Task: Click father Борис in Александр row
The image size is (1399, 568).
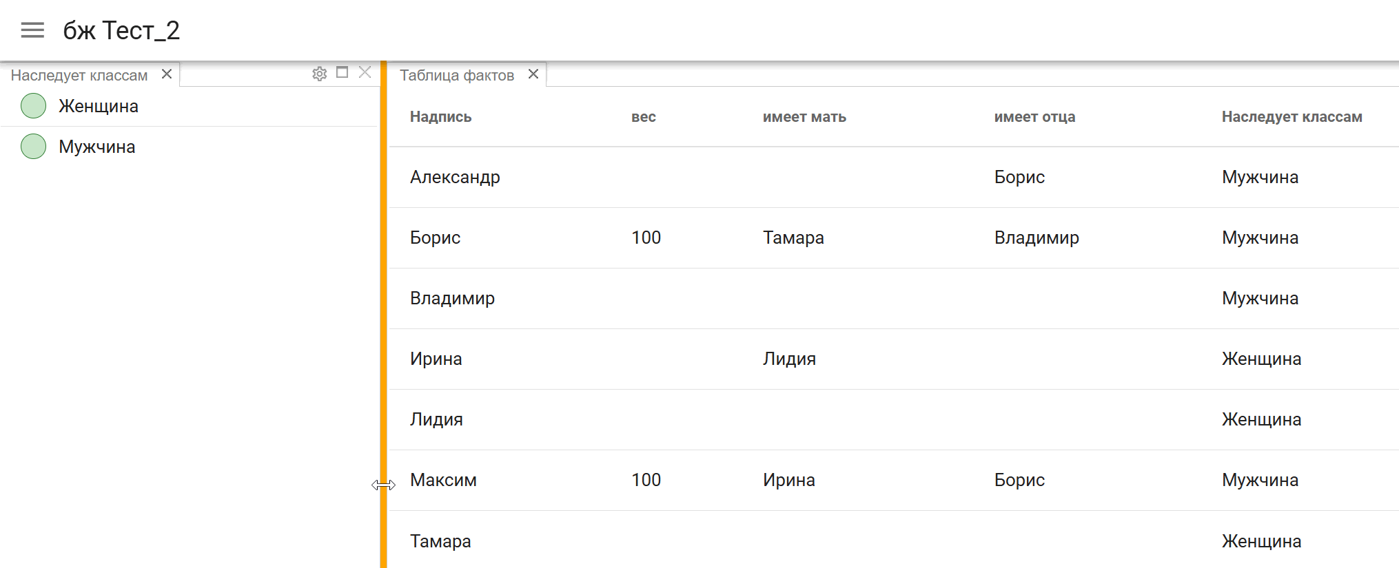Action: point(1019,177)
